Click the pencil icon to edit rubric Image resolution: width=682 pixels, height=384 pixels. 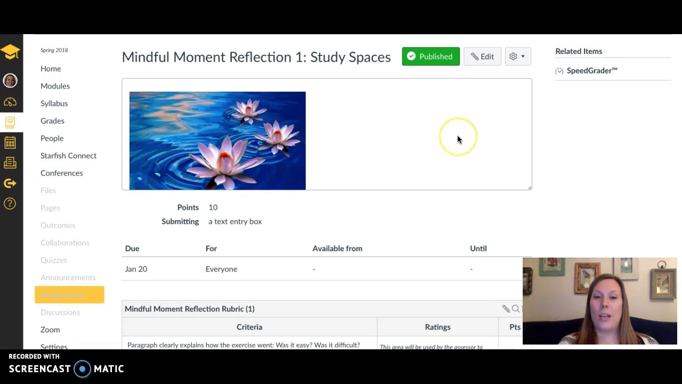(506, 309)
